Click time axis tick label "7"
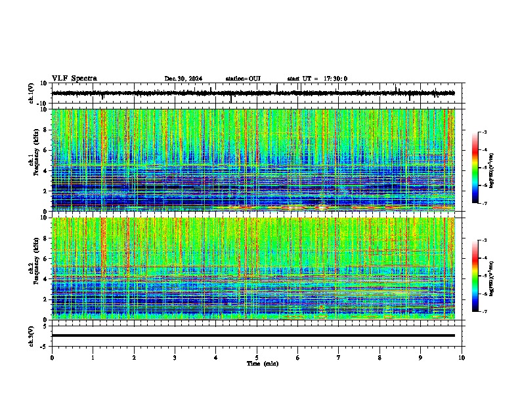Screen dimensions: 520x401 pos(339,358)
